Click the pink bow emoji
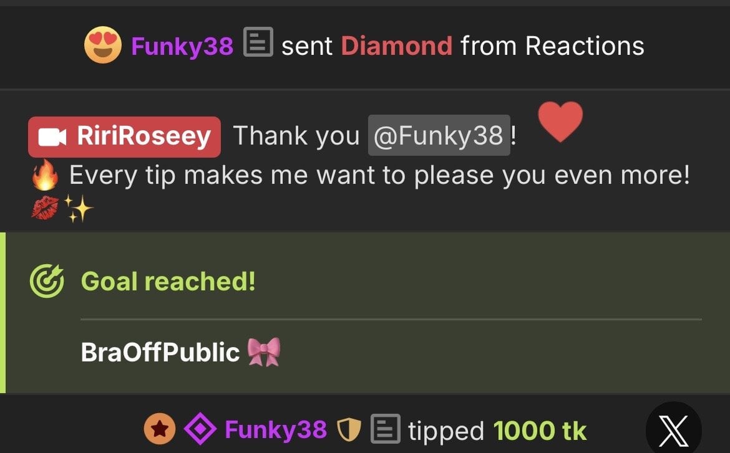This screenshot has width=730, height=453. (x=264, y=351)
